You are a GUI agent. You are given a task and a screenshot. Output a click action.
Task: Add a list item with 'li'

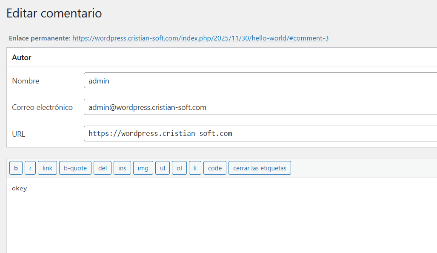pos(195,168)
